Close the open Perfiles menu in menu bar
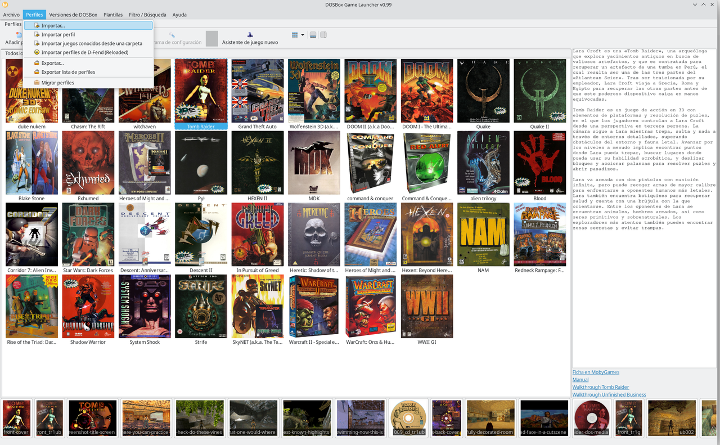 click(x=34, y=15)
